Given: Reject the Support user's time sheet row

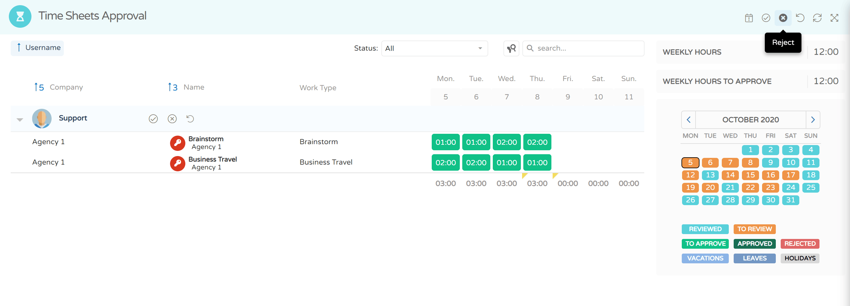Looking at the screenshot, I should 172,119.
